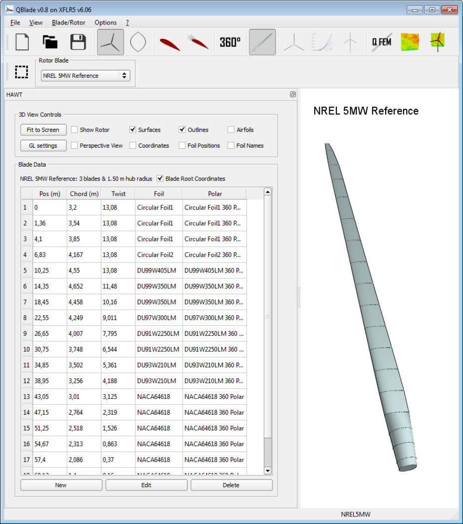Image resolution: width=463 pixels, height=524 pixels.
Task: Click chord cell 3,01 in row 13
Action: pos(84,397)
